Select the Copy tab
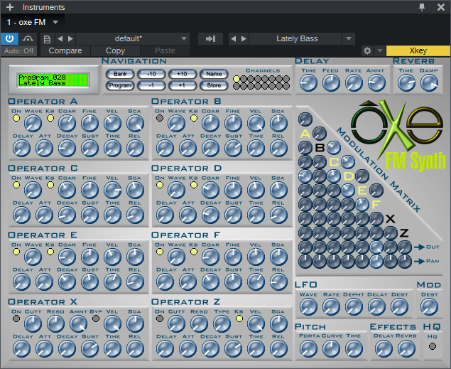The width and height of the screenshot is (451, 369). click(115, 51)
